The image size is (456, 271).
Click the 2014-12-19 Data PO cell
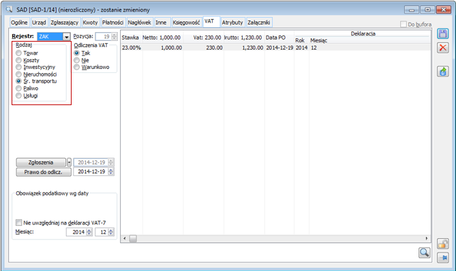[279, 48]
